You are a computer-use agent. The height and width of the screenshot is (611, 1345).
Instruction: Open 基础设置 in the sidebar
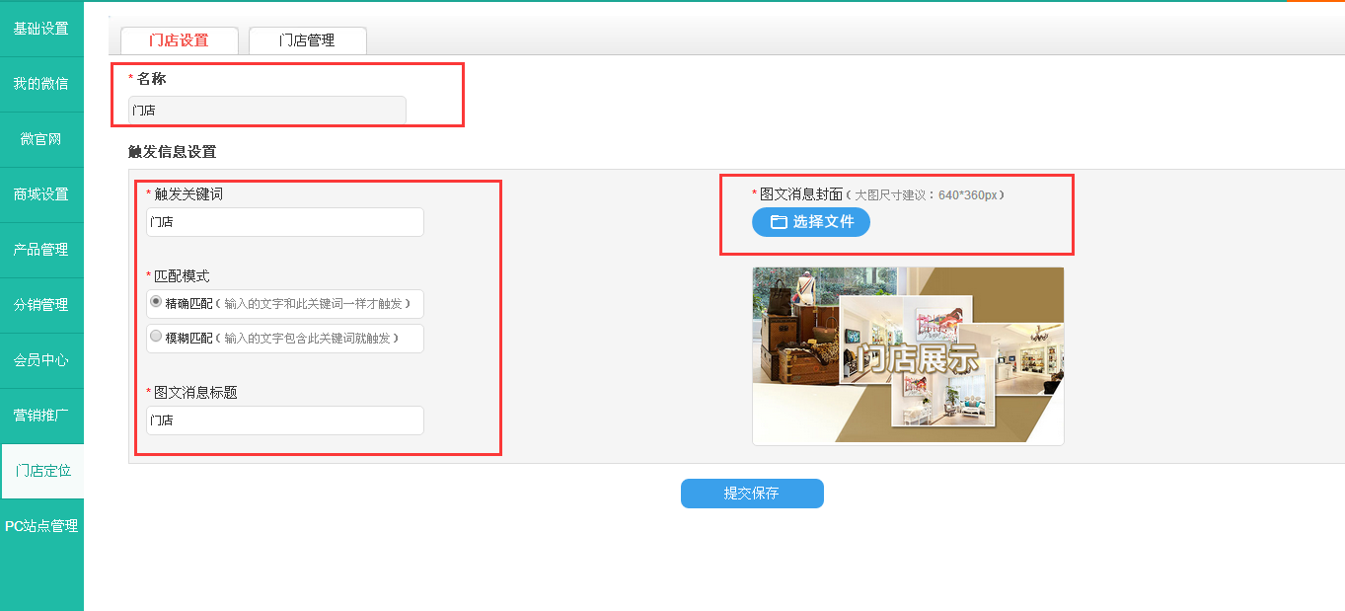point(41,29)
